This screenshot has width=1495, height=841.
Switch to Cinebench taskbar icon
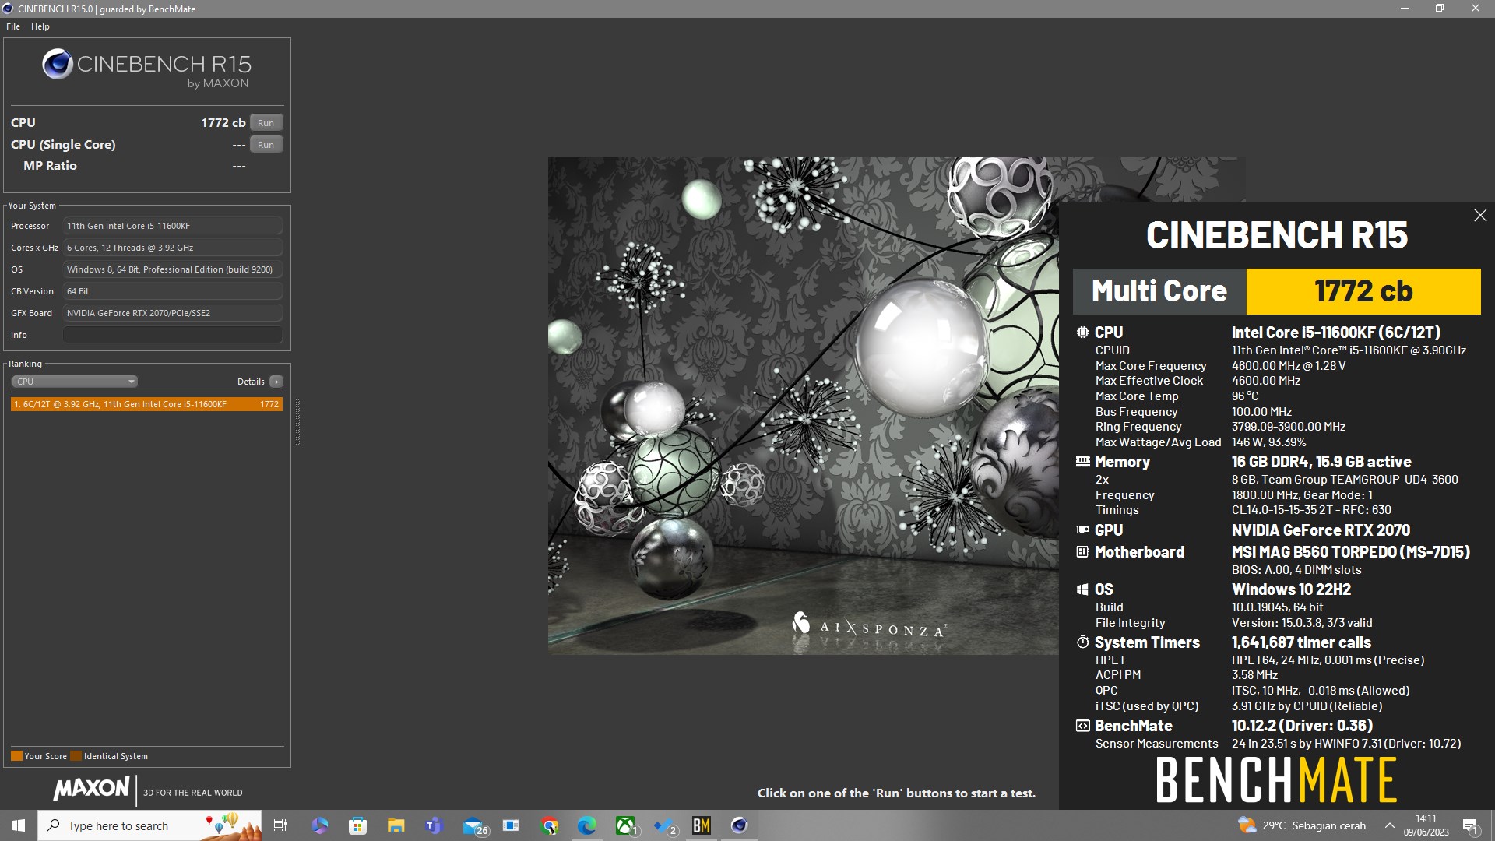pyautogui.click(x=740, y=825)
